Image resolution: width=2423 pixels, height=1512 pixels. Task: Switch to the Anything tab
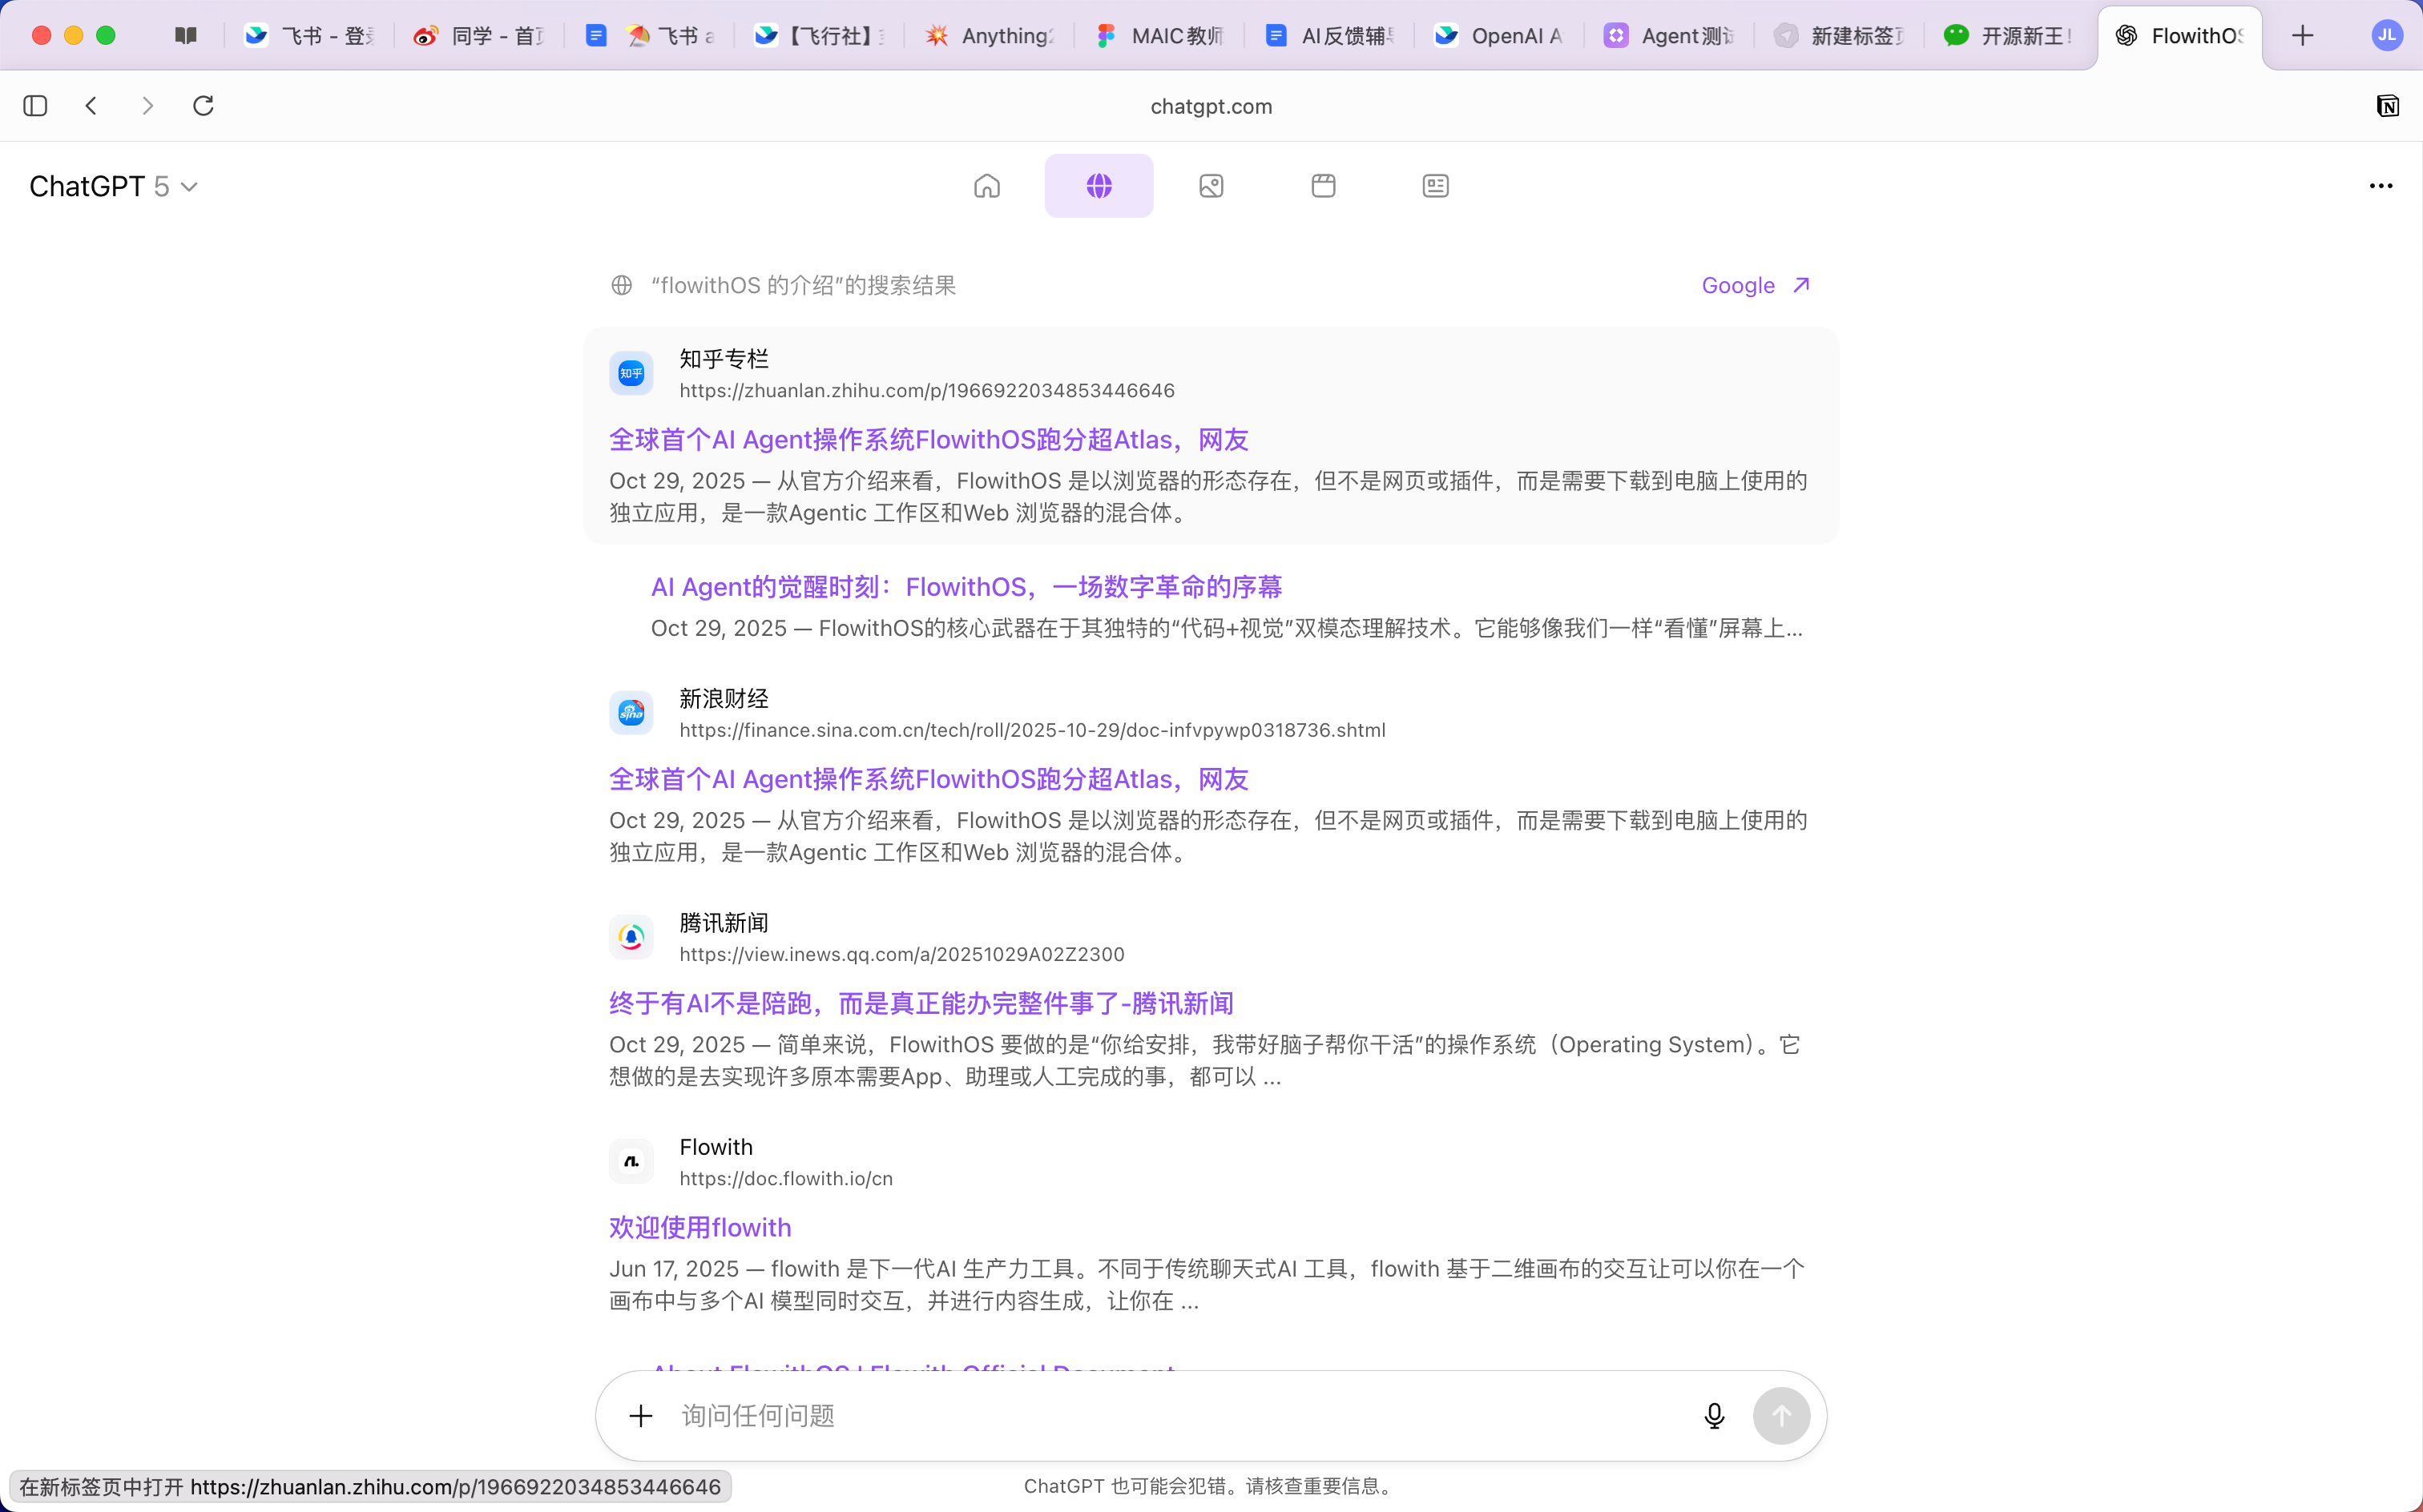click(989, 36)
